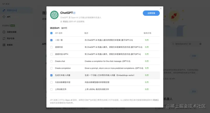This screenshot has width=210, height=113.
Task: Select the Create chat row name
Action: [60, 61]
